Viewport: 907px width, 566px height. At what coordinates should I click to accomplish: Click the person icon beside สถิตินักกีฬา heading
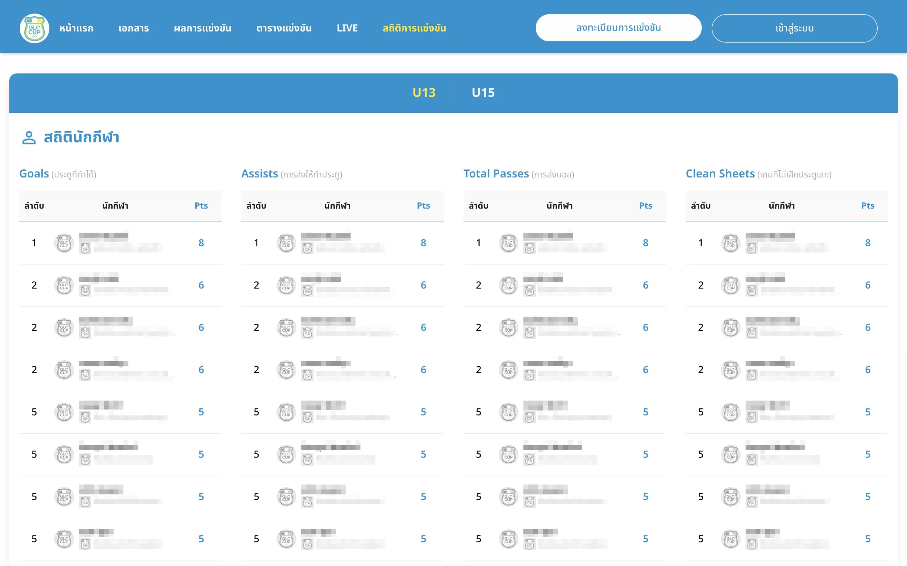(x=29, y=137)
